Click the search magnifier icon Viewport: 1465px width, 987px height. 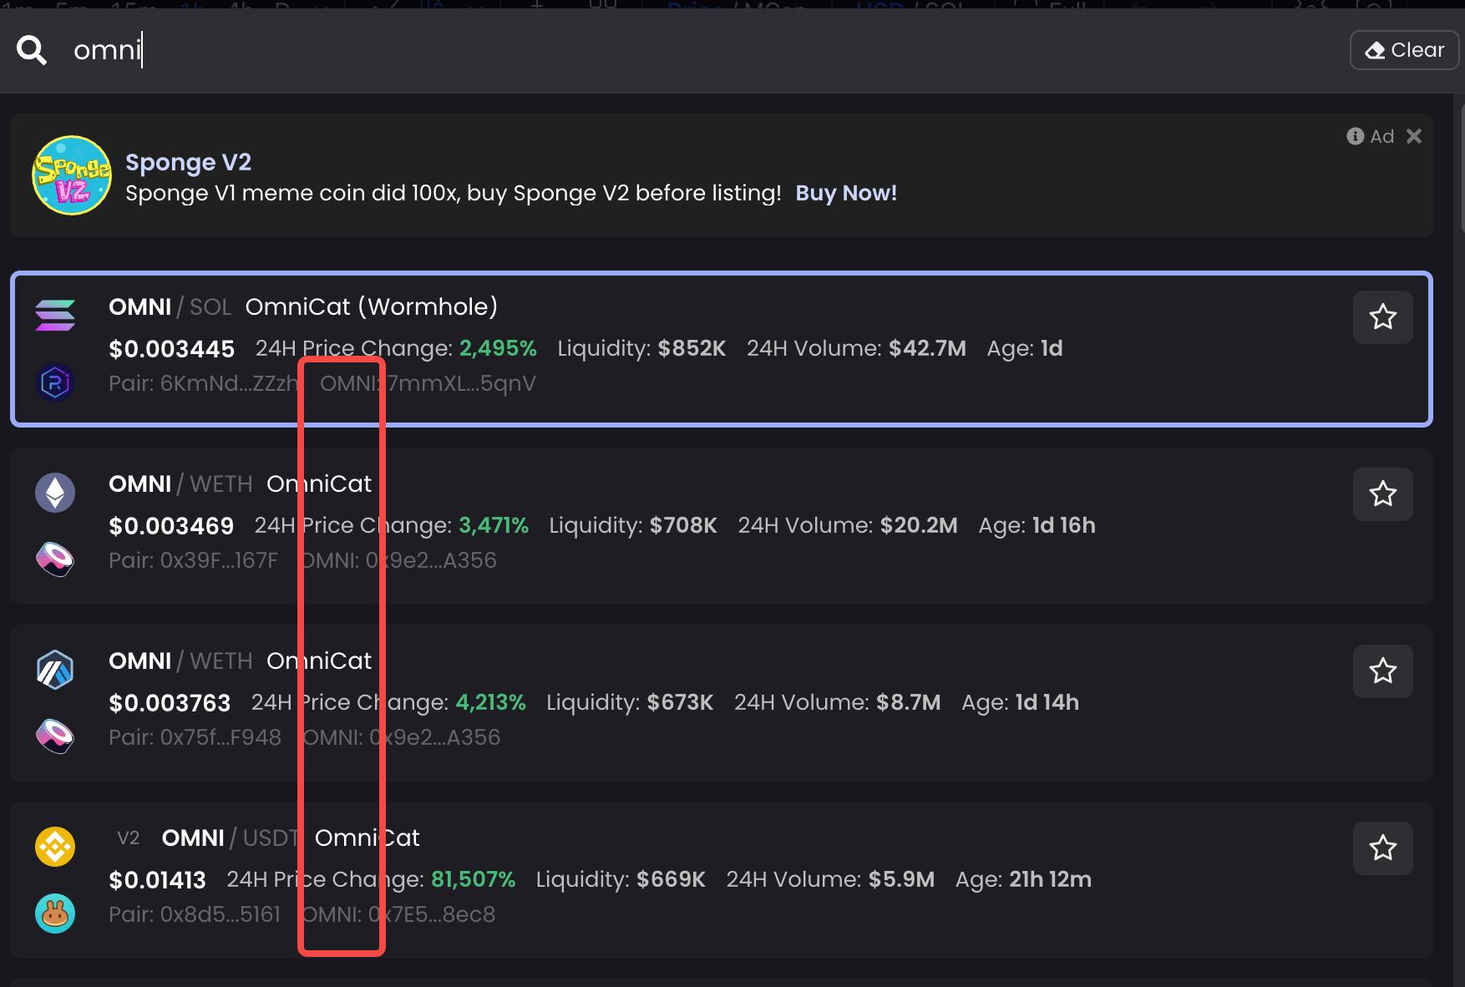[x=32, y=50]
